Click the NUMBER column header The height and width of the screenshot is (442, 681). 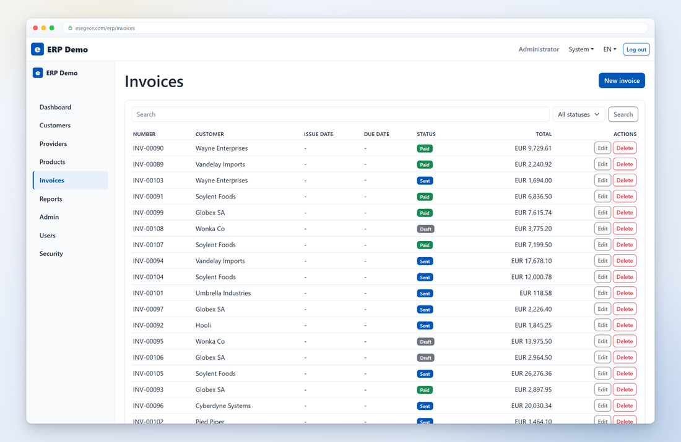point(144,134)
